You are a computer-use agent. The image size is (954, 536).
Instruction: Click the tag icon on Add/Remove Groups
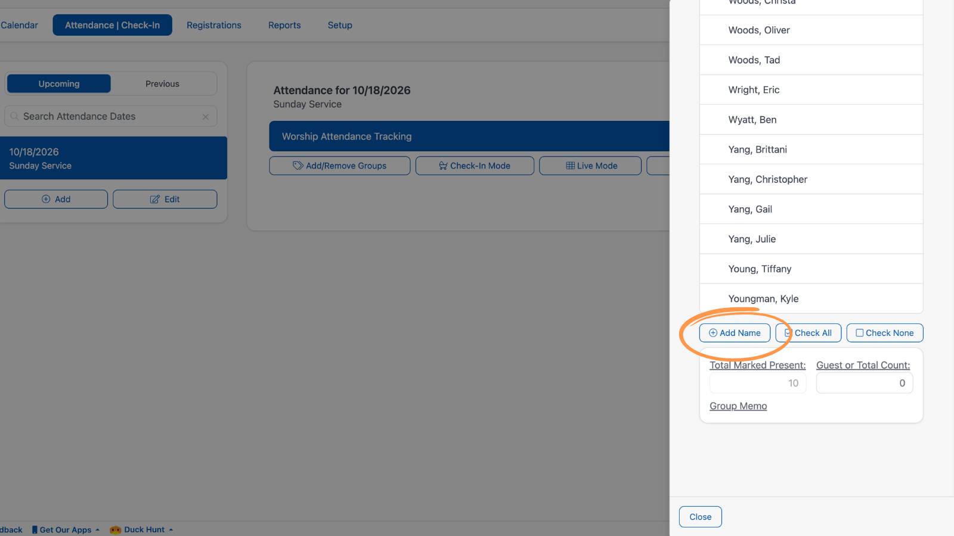coord(298,166)
